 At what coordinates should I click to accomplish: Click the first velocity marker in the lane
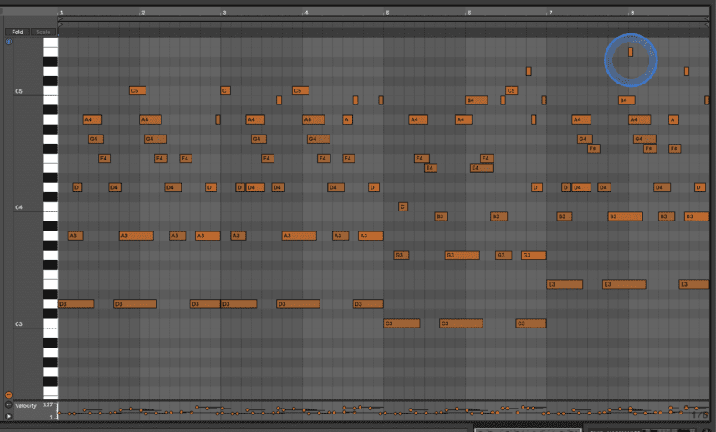59,414
